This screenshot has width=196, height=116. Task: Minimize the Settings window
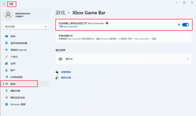[x=176, y=2]
